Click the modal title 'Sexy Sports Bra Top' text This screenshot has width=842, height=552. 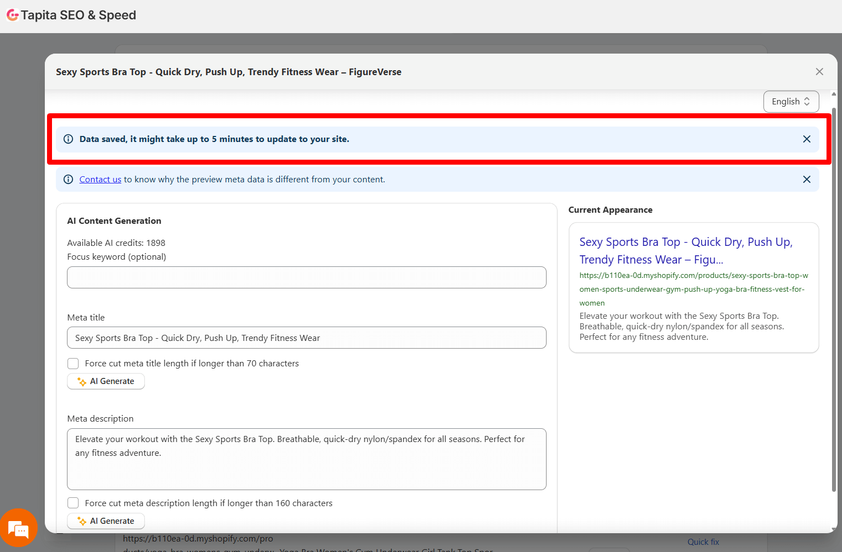click(228, 72)
